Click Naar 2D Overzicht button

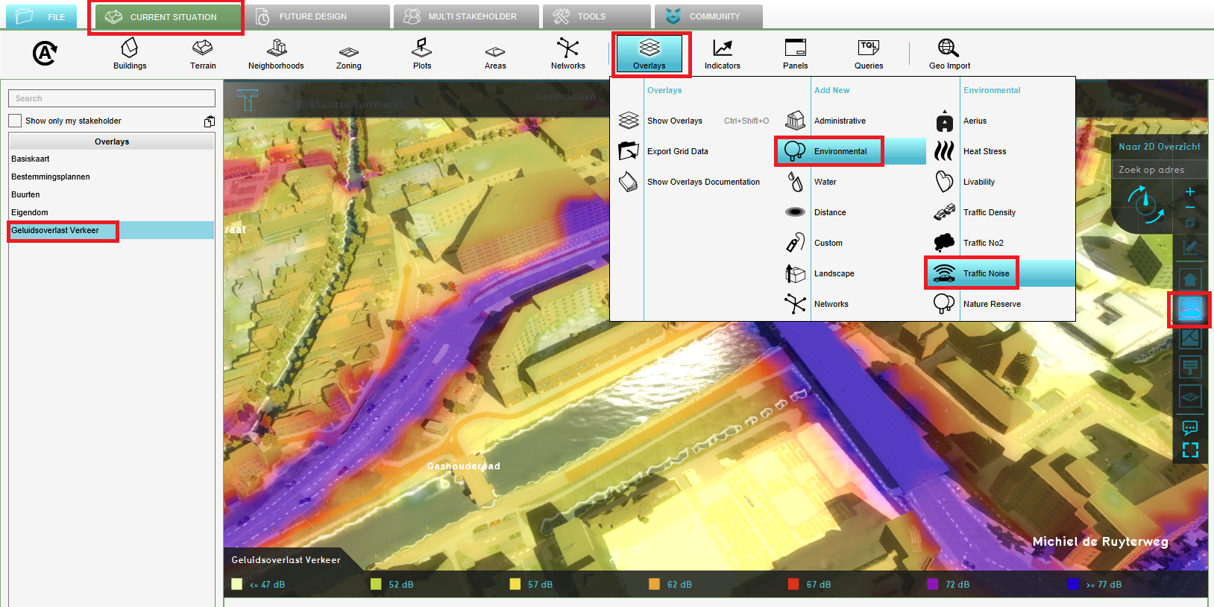(1159, 147)
